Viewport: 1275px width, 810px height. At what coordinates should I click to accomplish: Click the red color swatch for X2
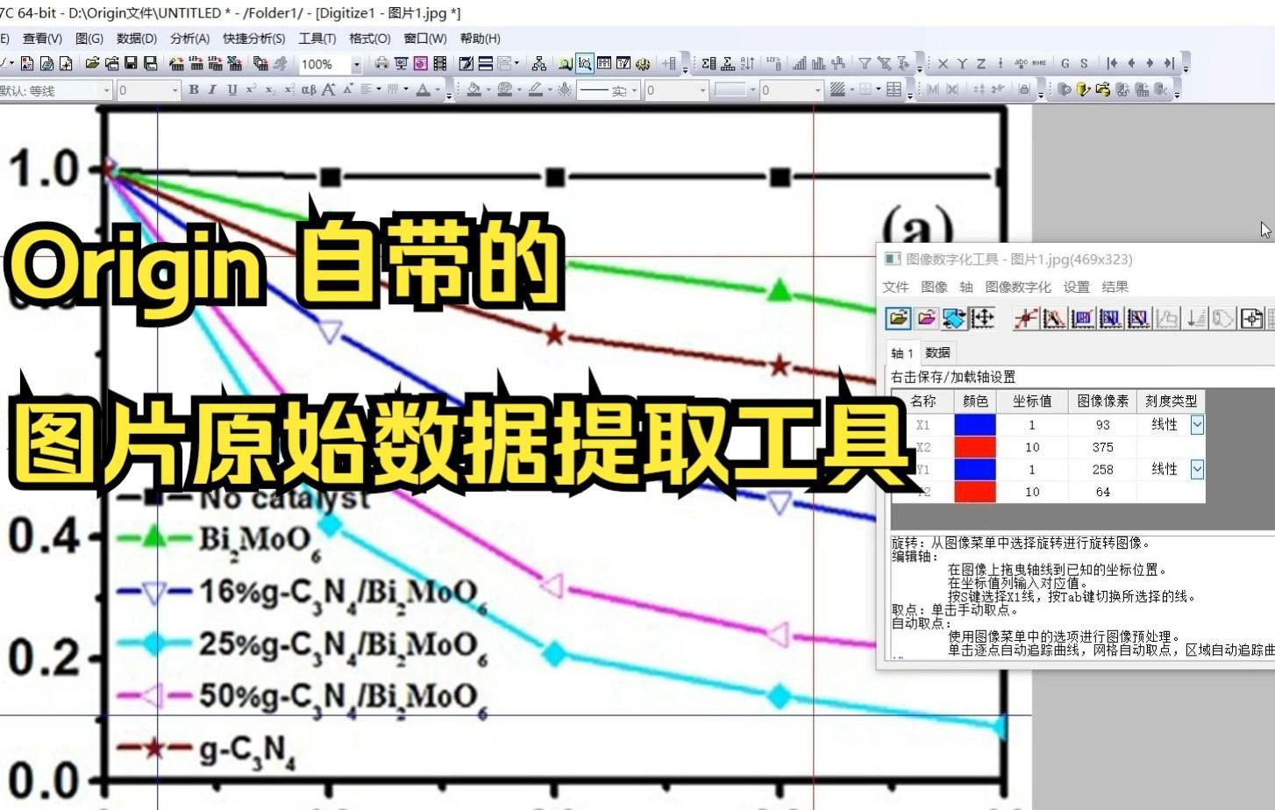point(975,447)
